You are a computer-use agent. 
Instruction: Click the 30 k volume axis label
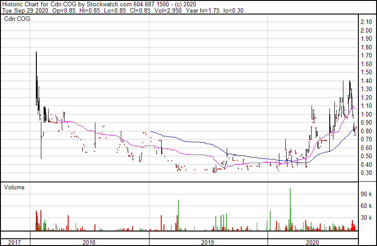(366, 217)
